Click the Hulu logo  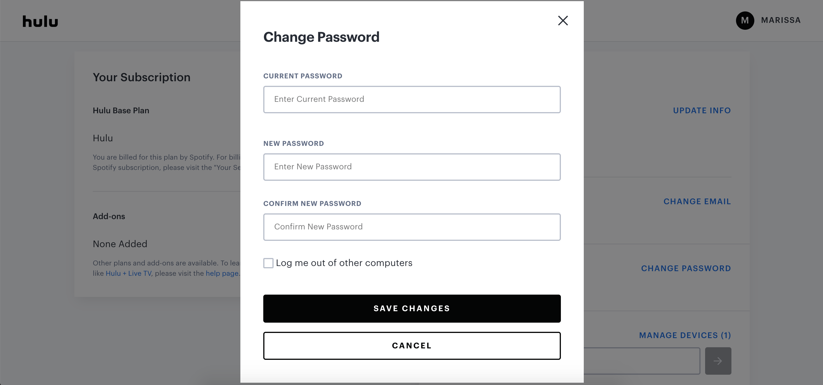pyautogui.click(x=40, y=21)
